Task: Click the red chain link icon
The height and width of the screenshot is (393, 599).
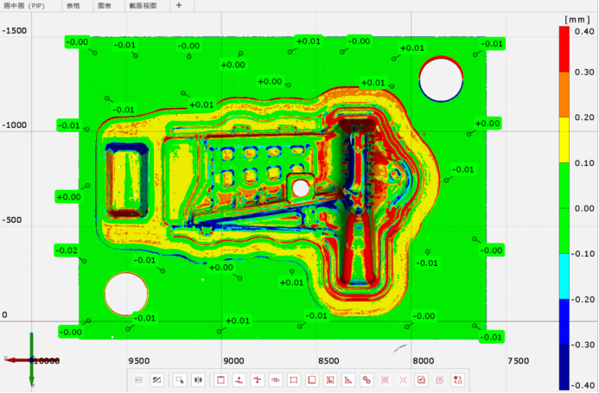Action: [366, 379]
